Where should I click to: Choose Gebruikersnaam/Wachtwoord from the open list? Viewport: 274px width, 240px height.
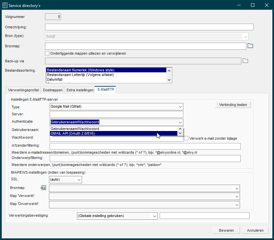114,129
